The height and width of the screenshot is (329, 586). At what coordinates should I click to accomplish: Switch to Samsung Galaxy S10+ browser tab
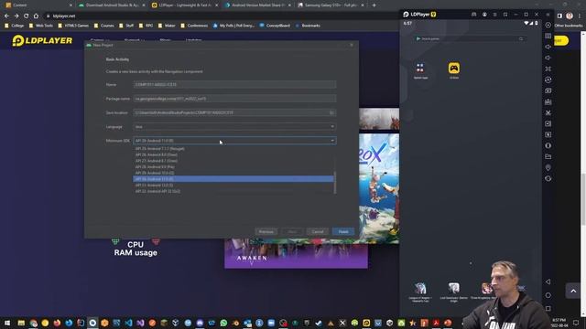331,5
